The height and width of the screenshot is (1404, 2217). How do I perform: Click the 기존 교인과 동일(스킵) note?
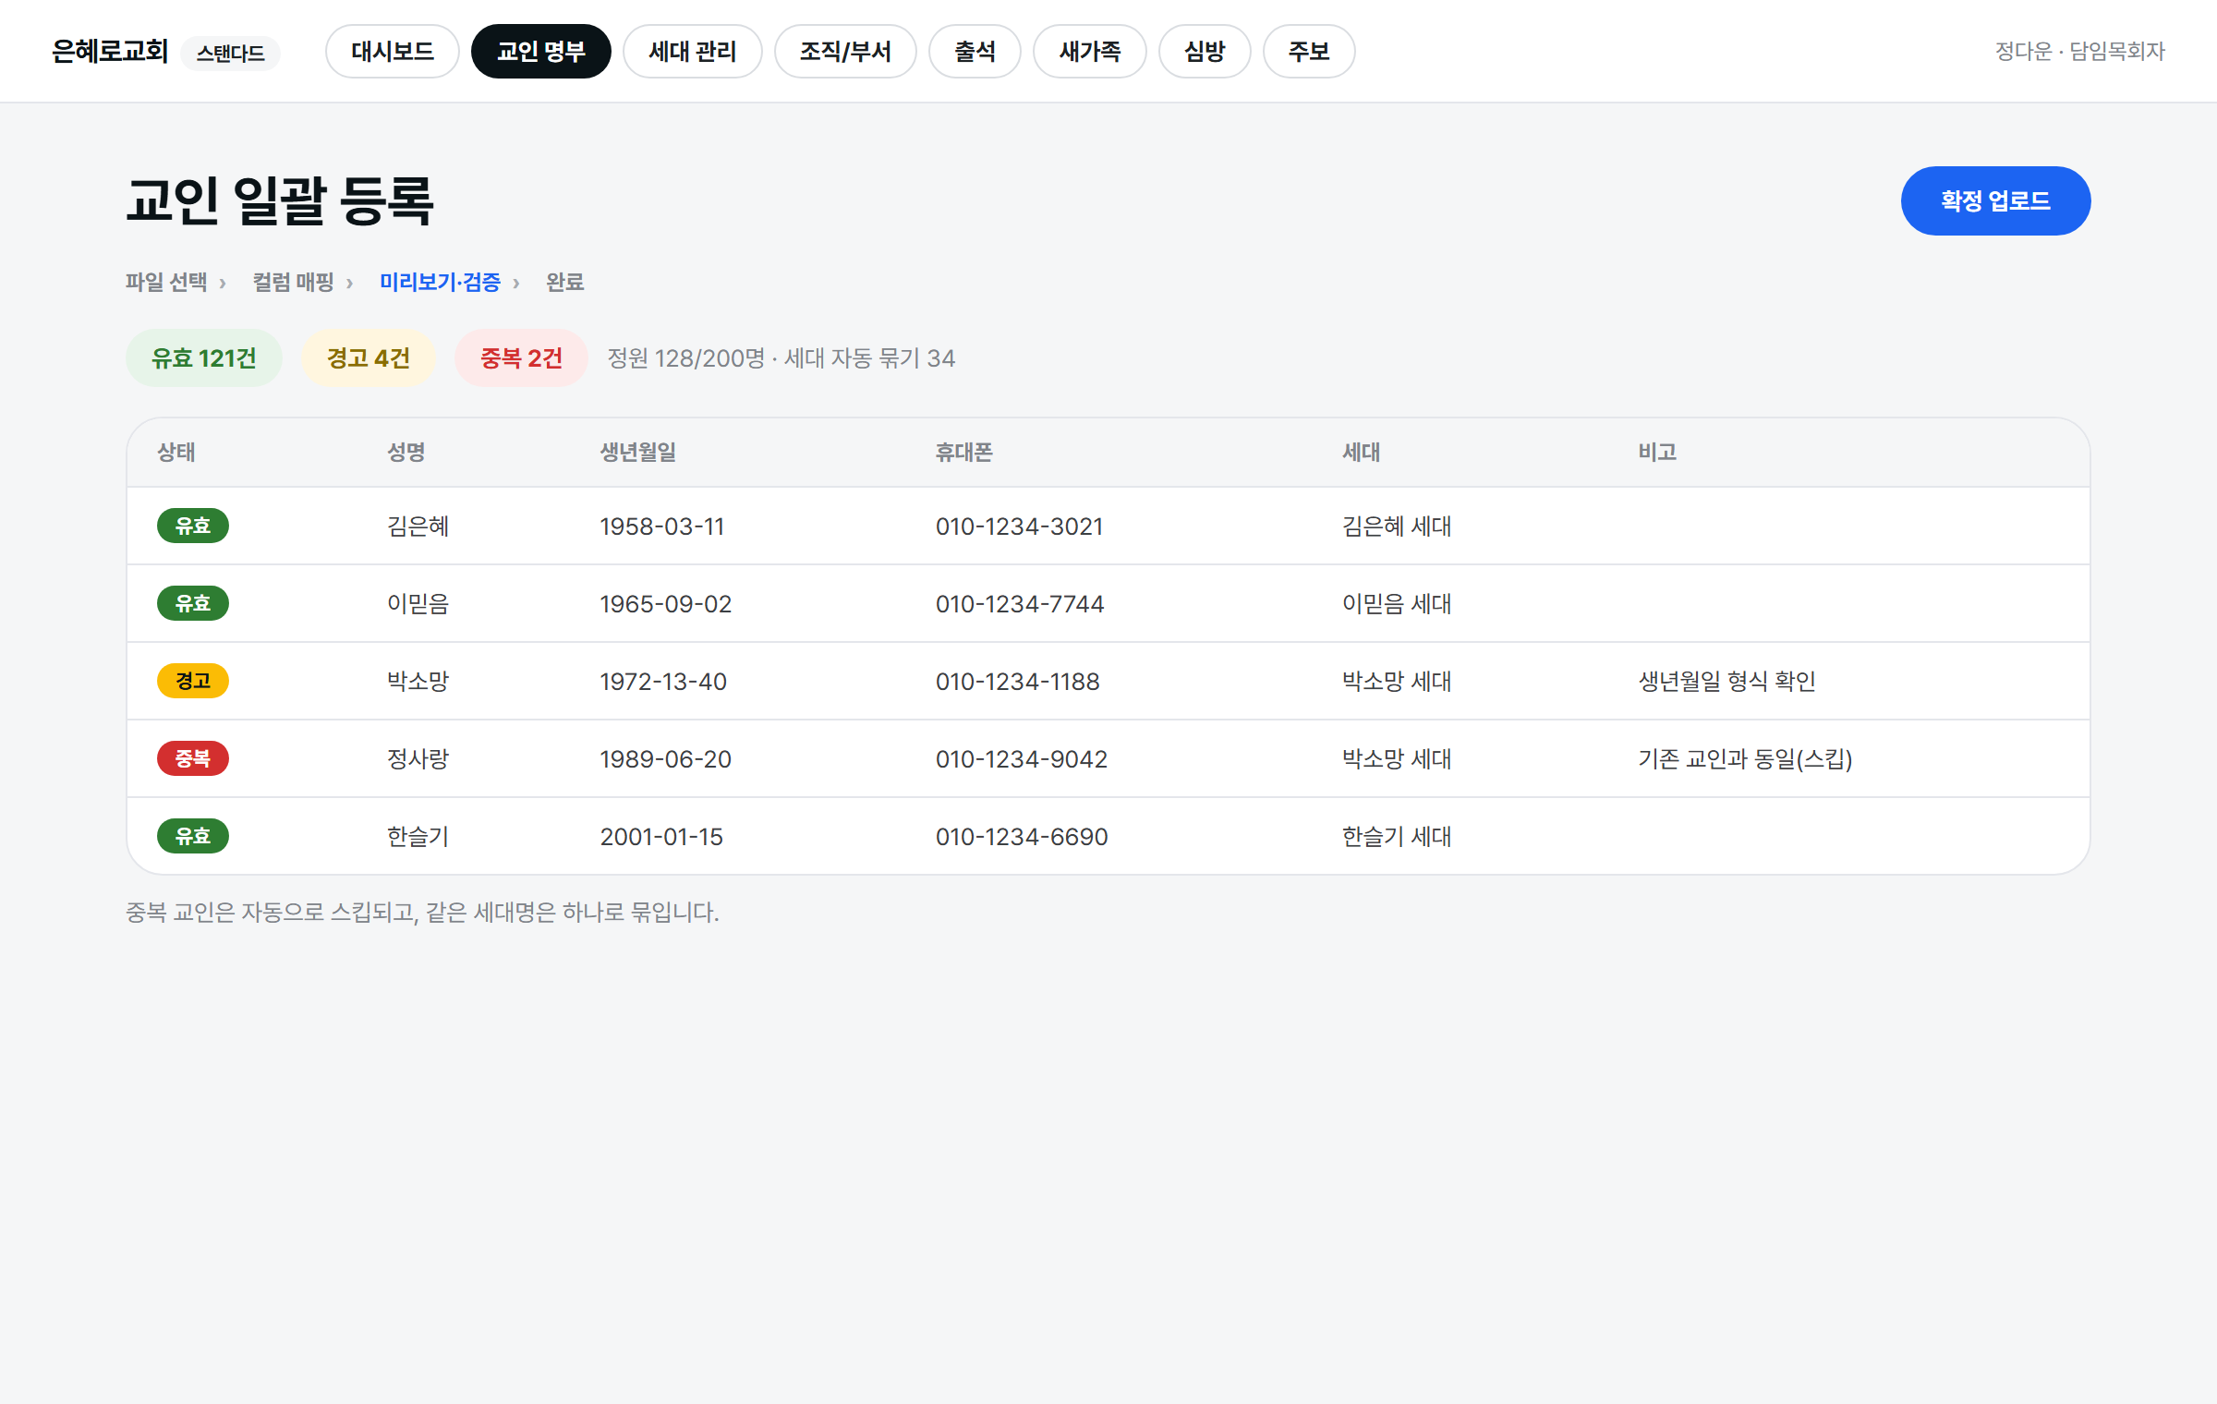coord(1746,759)
